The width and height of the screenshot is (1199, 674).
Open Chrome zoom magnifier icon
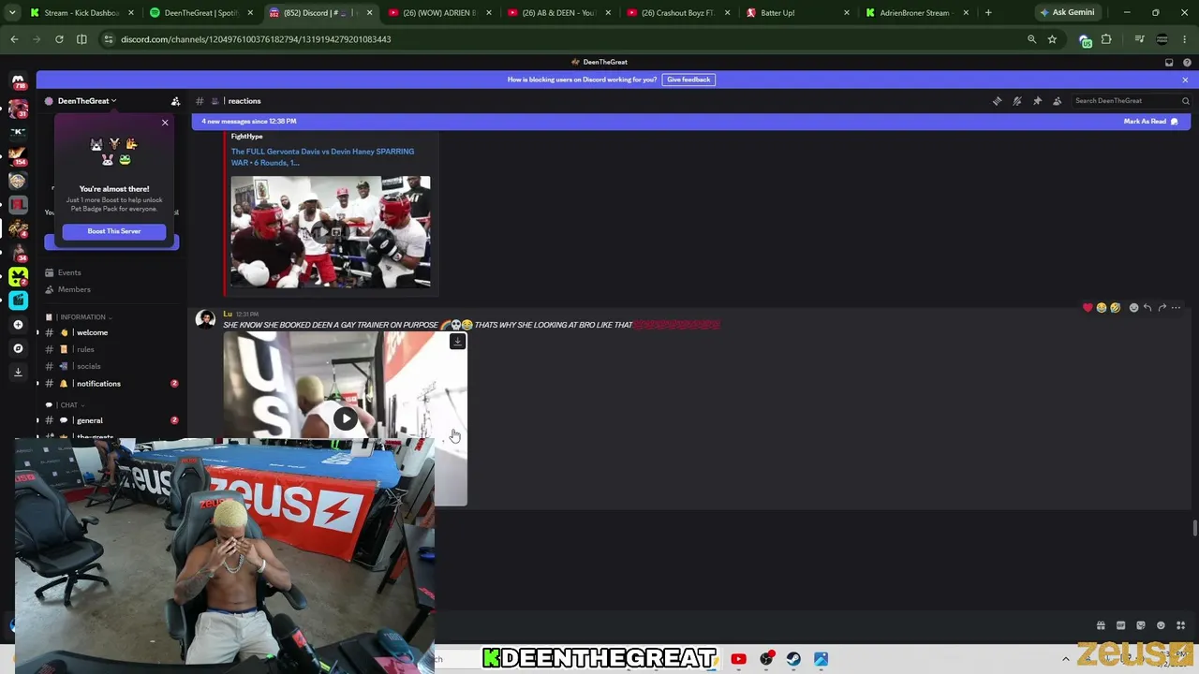(1031, 39)
